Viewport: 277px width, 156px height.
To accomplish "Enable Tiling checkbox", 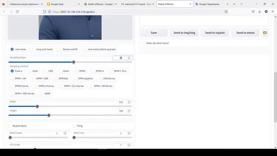I will [x=74, y=126].
